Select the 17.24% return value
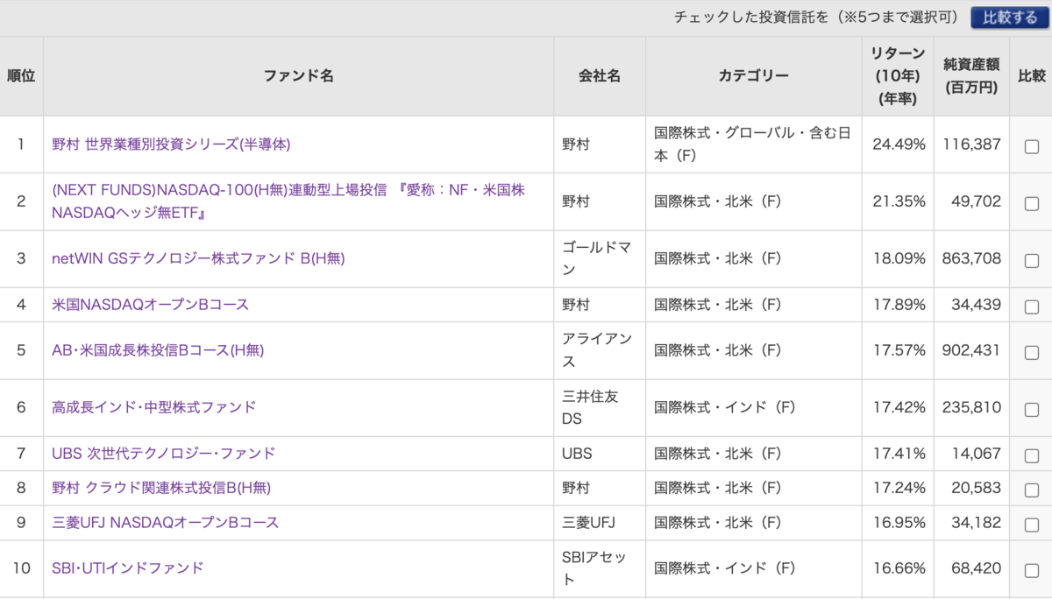Screen dimensions: 1052x599 (x=899, y=488)
